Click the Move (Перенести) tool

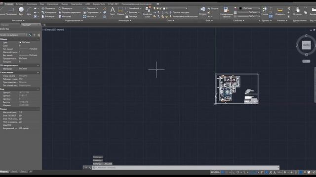pyautogui.click(x=48, y=8)
